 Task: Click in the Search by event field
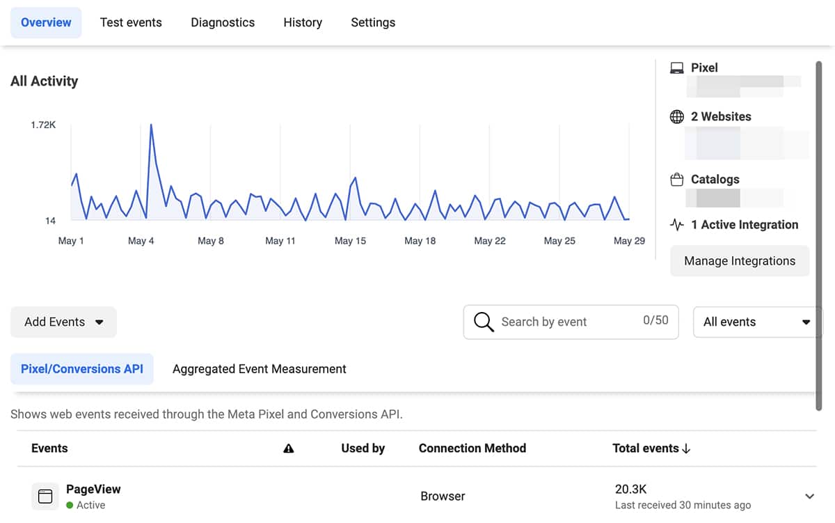click(x=567, y=322)
